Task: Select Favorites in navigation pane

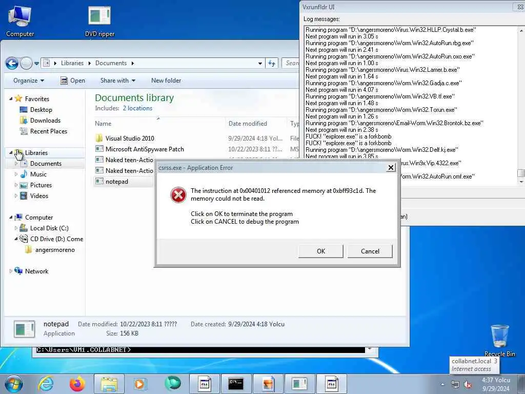Action: pos(37,99)
